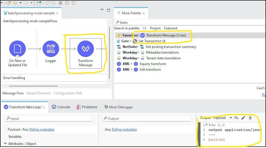Click the batchprocessing-mule-sampleFlow title

[x=30, y=21]
